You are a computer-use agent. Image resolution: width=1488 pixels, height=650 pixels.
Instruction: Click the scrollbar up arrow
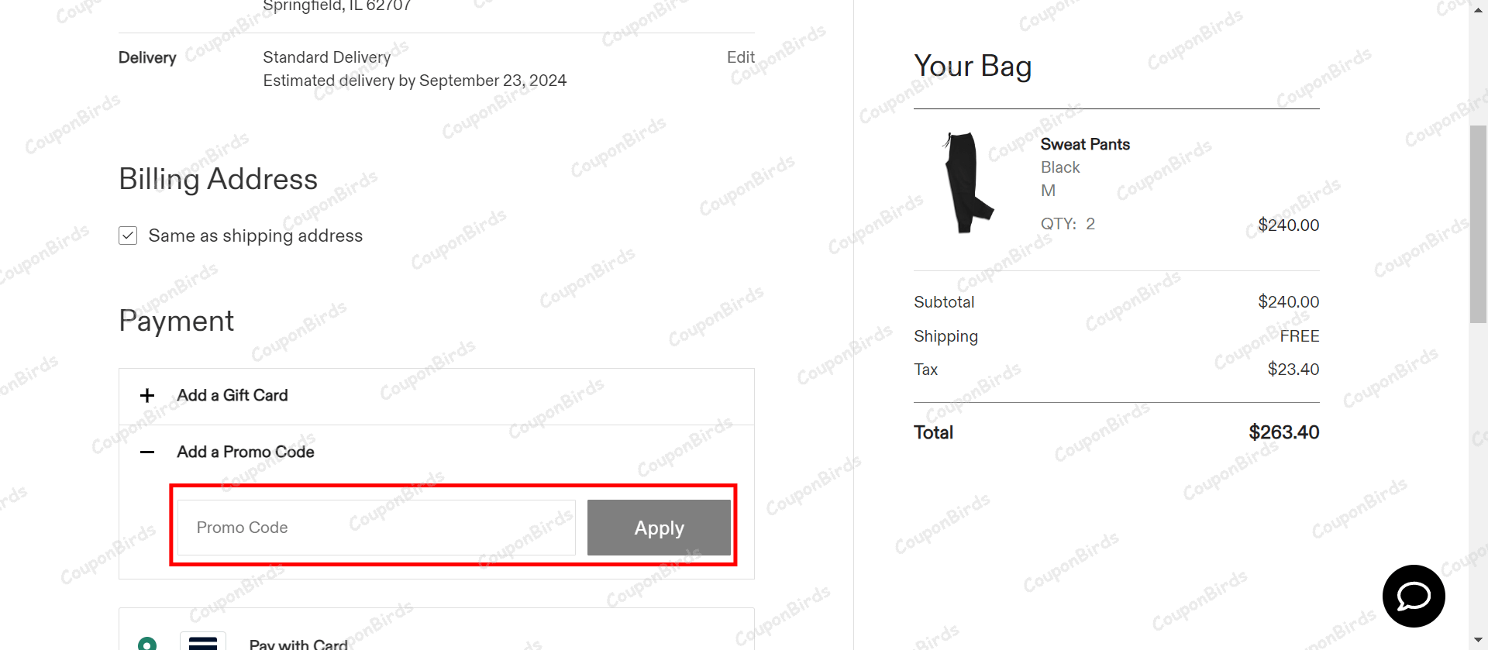coord(1477,9)
